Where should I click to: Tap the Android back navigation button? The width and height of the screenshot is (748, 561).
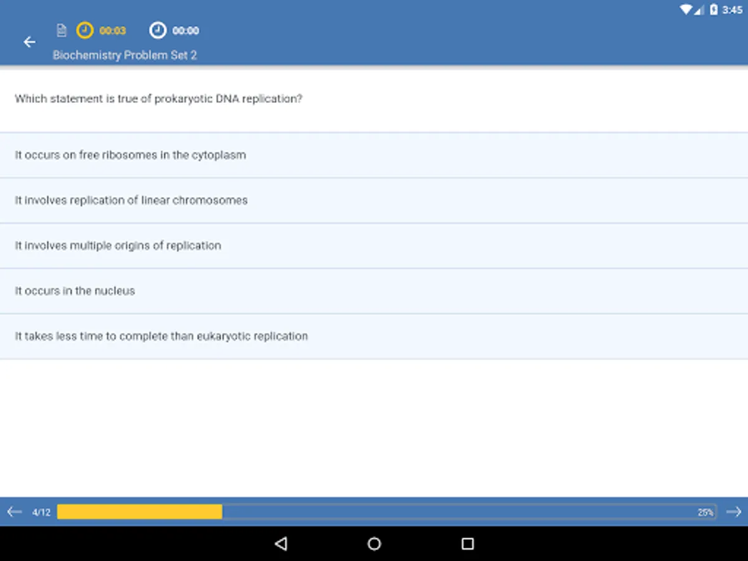[x=280, y=544]
